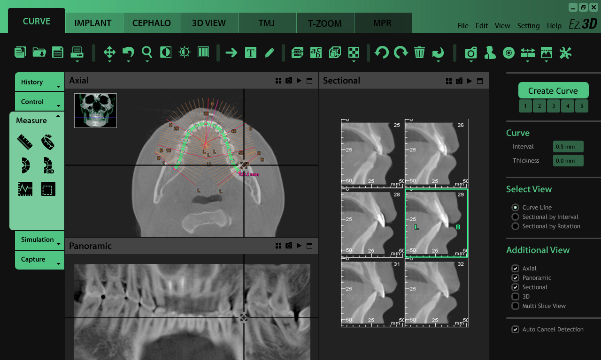Image resolution: width=601 pixels, height=360 pixels.
Task: Expand the Simulation panel
Action: tap(39, 240)
